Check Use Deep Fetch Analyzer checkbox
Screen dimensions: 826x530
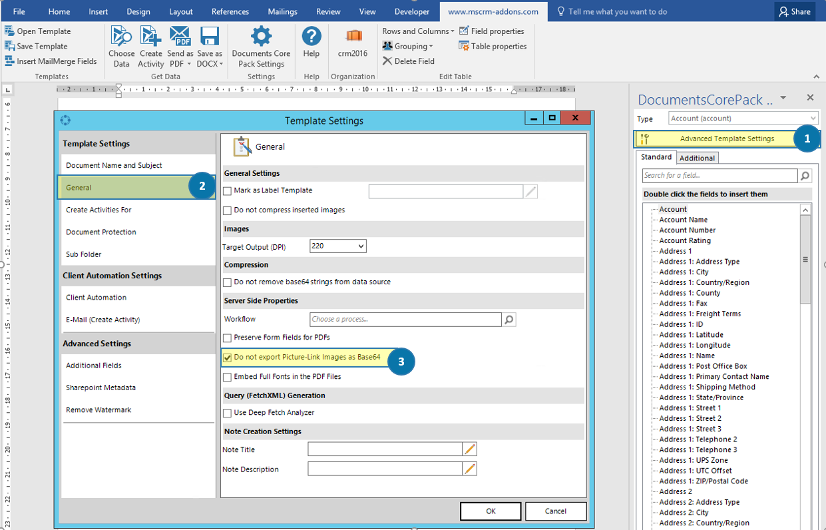point(228,413)
